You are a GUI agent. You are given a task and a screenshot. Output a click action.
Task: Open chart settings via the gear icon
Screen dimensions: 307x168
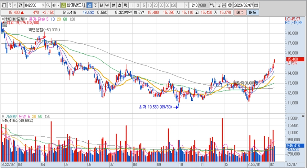click(x=229, y=5)
